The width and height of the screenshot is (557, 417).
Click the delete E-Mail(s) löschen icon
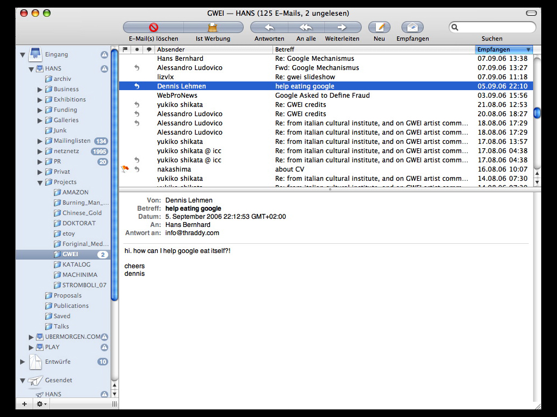[153, 28]
